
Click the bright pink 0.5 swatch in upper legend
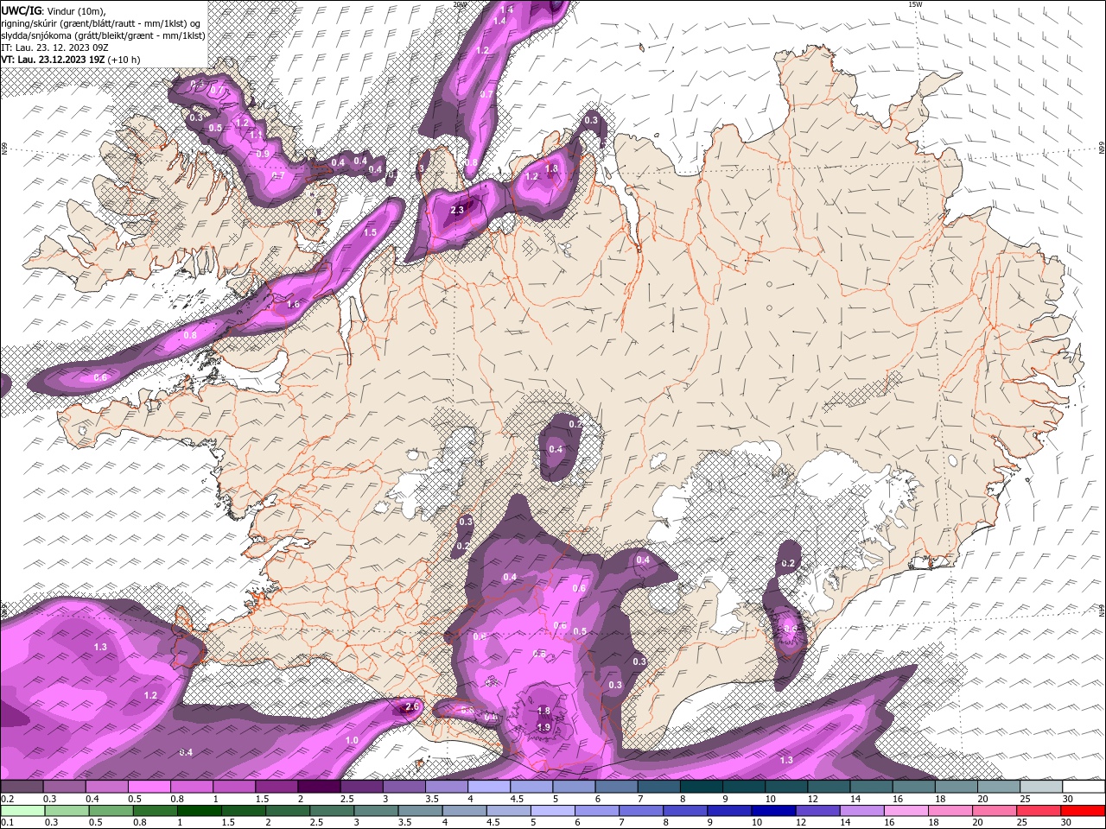pyautogui.click(x=149, y=787)
